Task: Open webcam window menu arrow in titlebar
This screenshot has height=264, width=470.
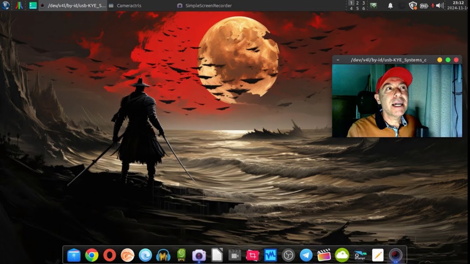Action: pyautogui.click(x=337, y=60)
